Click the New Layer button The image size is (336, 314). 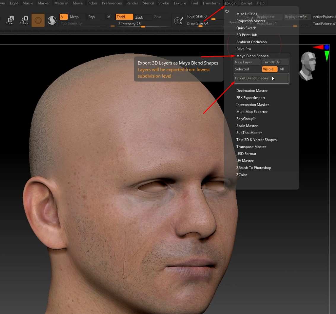click(247, 62)
